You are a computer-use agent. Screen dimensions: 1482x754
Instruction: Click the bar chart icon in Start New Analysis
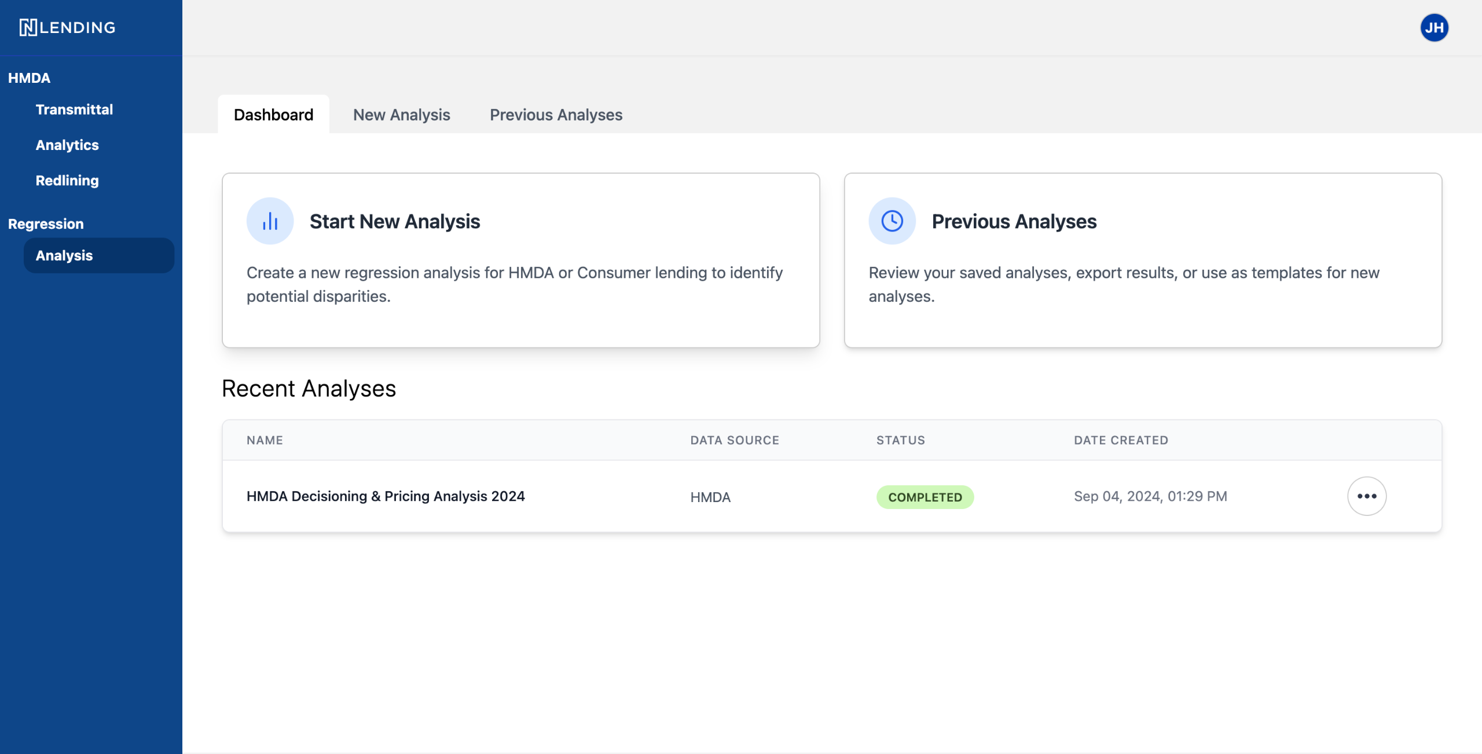270,221
